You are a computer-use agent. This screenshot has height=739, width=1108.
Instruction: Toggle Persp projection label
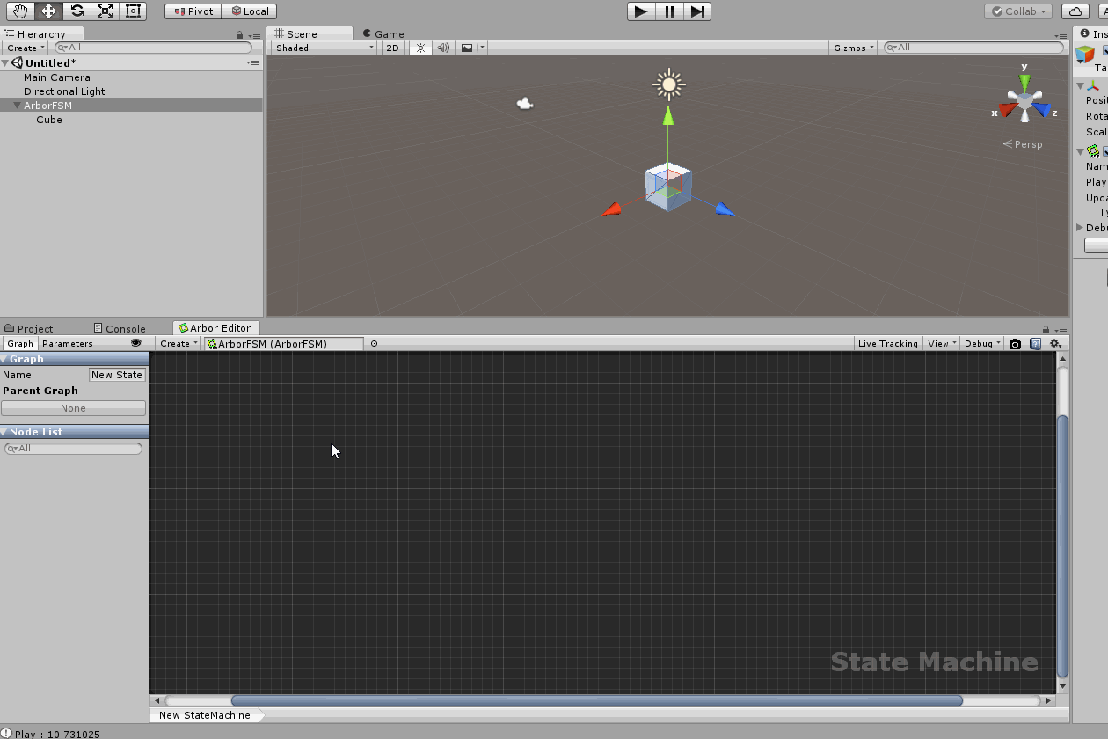point(1022,144)
